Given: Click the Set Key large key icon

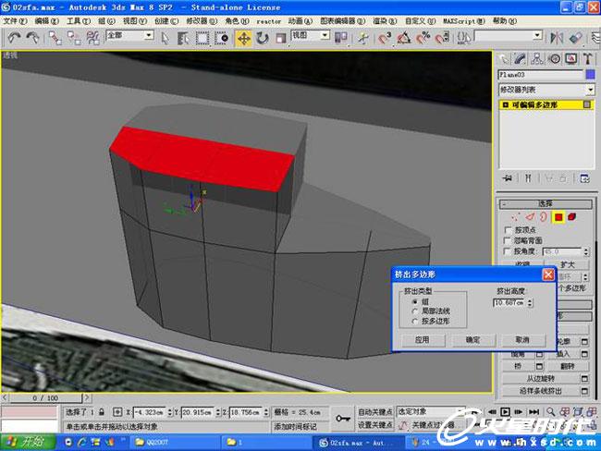Looking at the screenshot, I should pos(343,419).
